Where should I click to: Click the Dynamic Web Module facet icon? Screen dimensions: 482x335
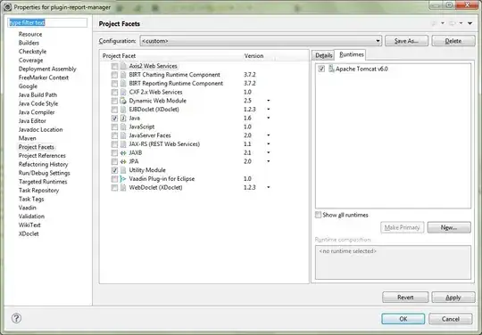(123, 101)
